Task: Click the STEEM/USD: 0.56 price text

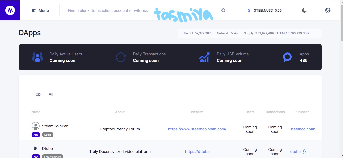Action: (268, 10)
